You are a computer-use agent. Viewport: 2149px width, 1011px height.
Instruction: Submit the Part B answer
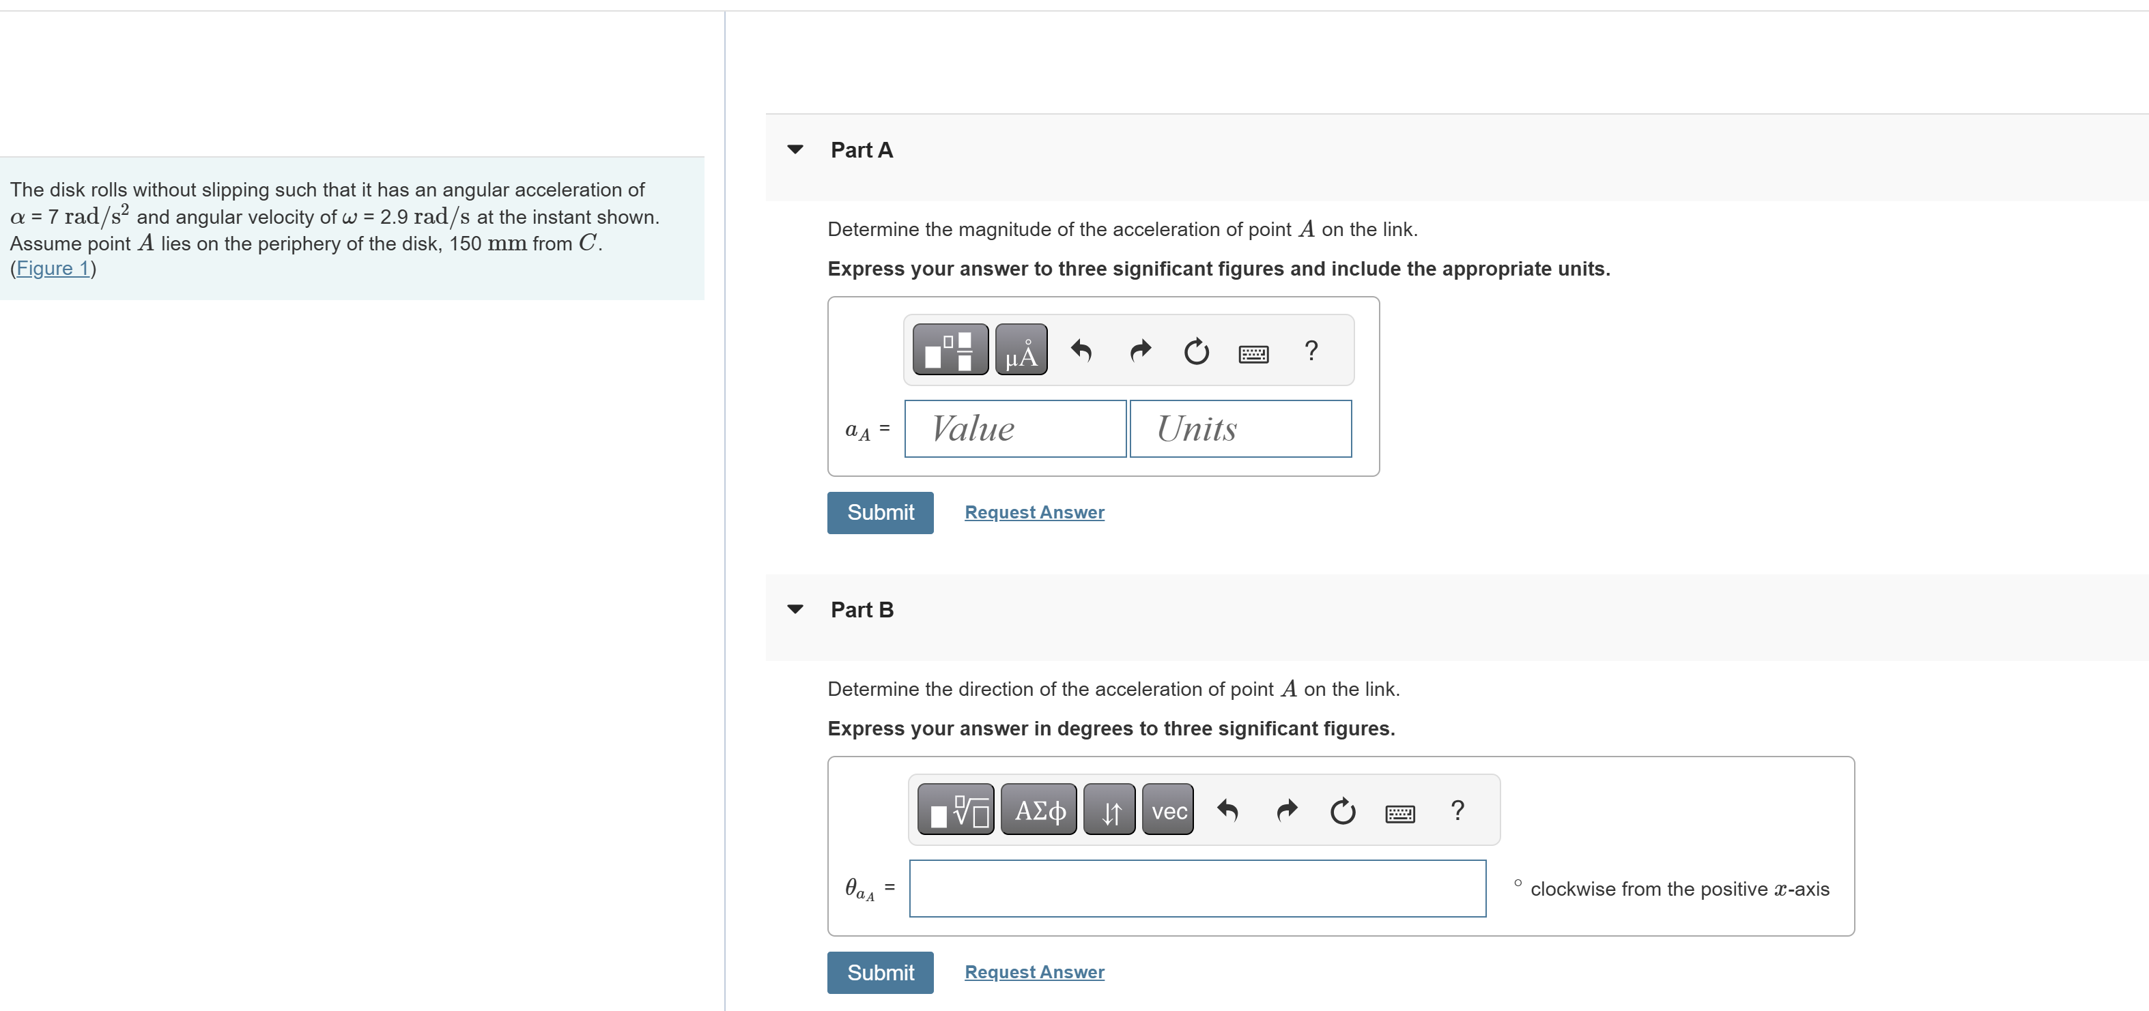(x=879, y=972)
